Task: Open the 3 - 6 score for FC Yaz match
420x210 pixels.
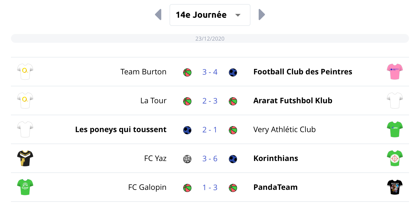Action: (x=210, y=159)
